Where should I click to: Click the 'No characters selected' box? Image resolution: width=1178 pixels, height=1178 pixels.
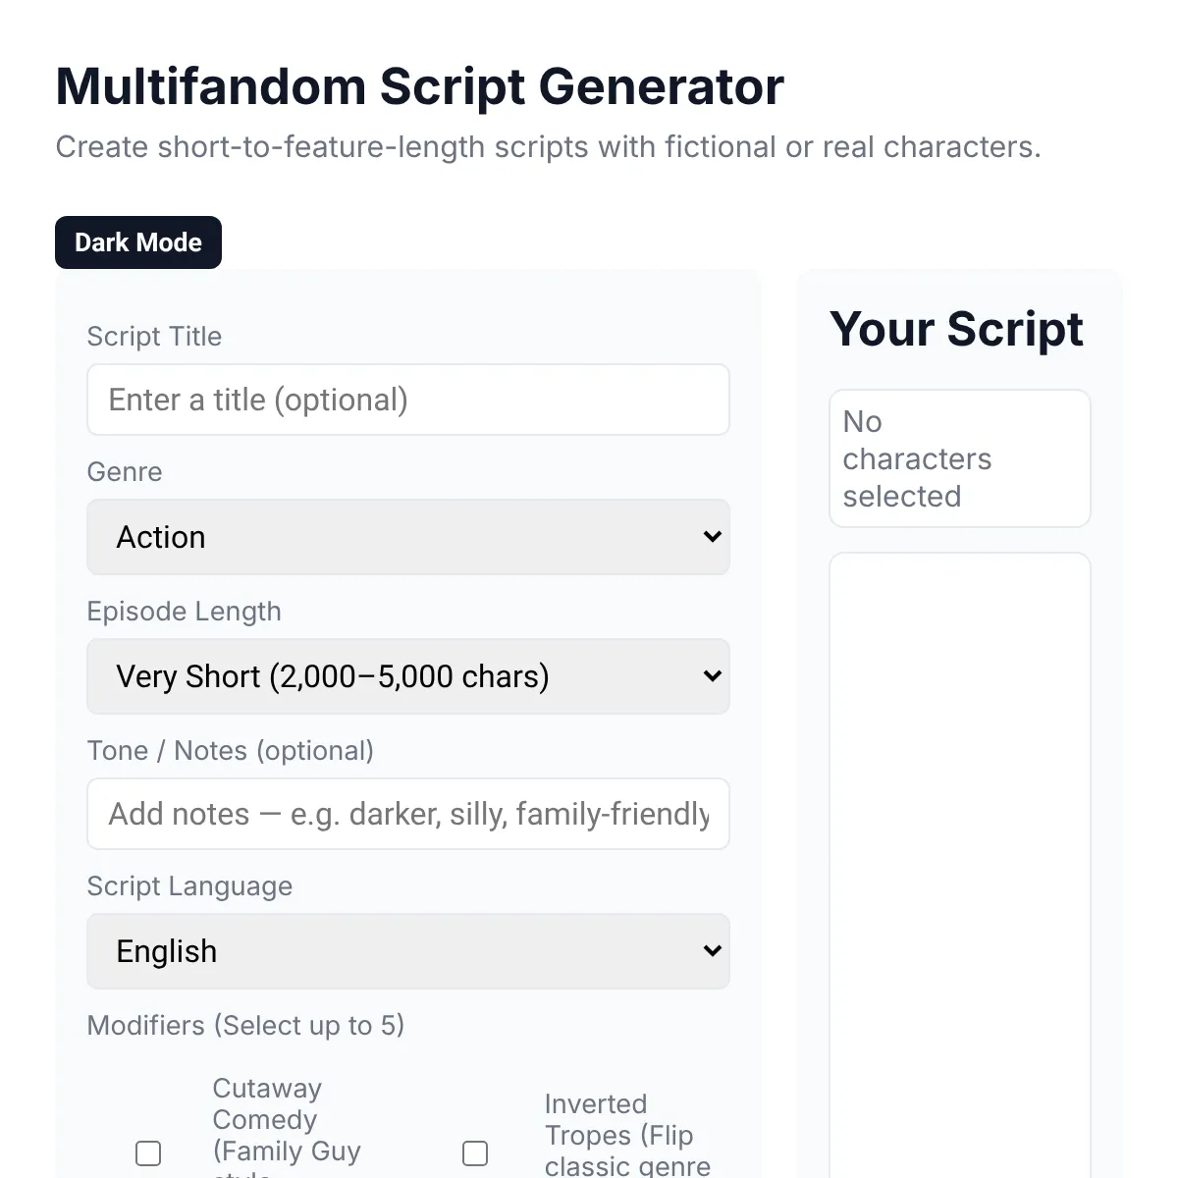[x=960, y=458]
